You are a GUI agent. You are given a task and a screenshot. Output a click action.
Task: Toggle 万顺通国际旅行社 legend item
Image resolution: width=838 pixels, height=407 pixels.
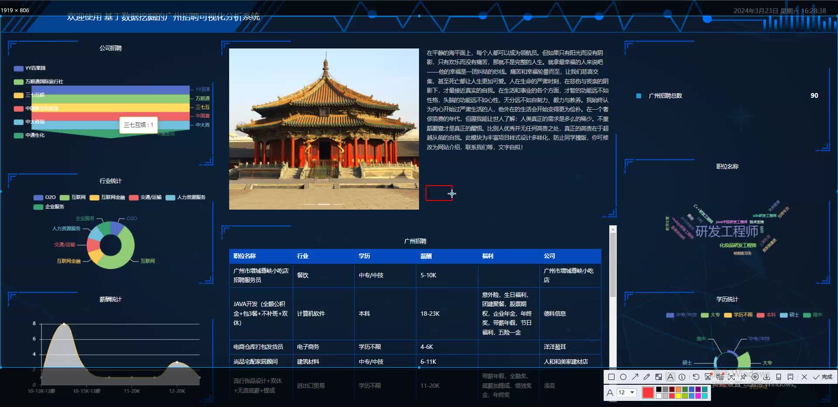coord(38,82)
